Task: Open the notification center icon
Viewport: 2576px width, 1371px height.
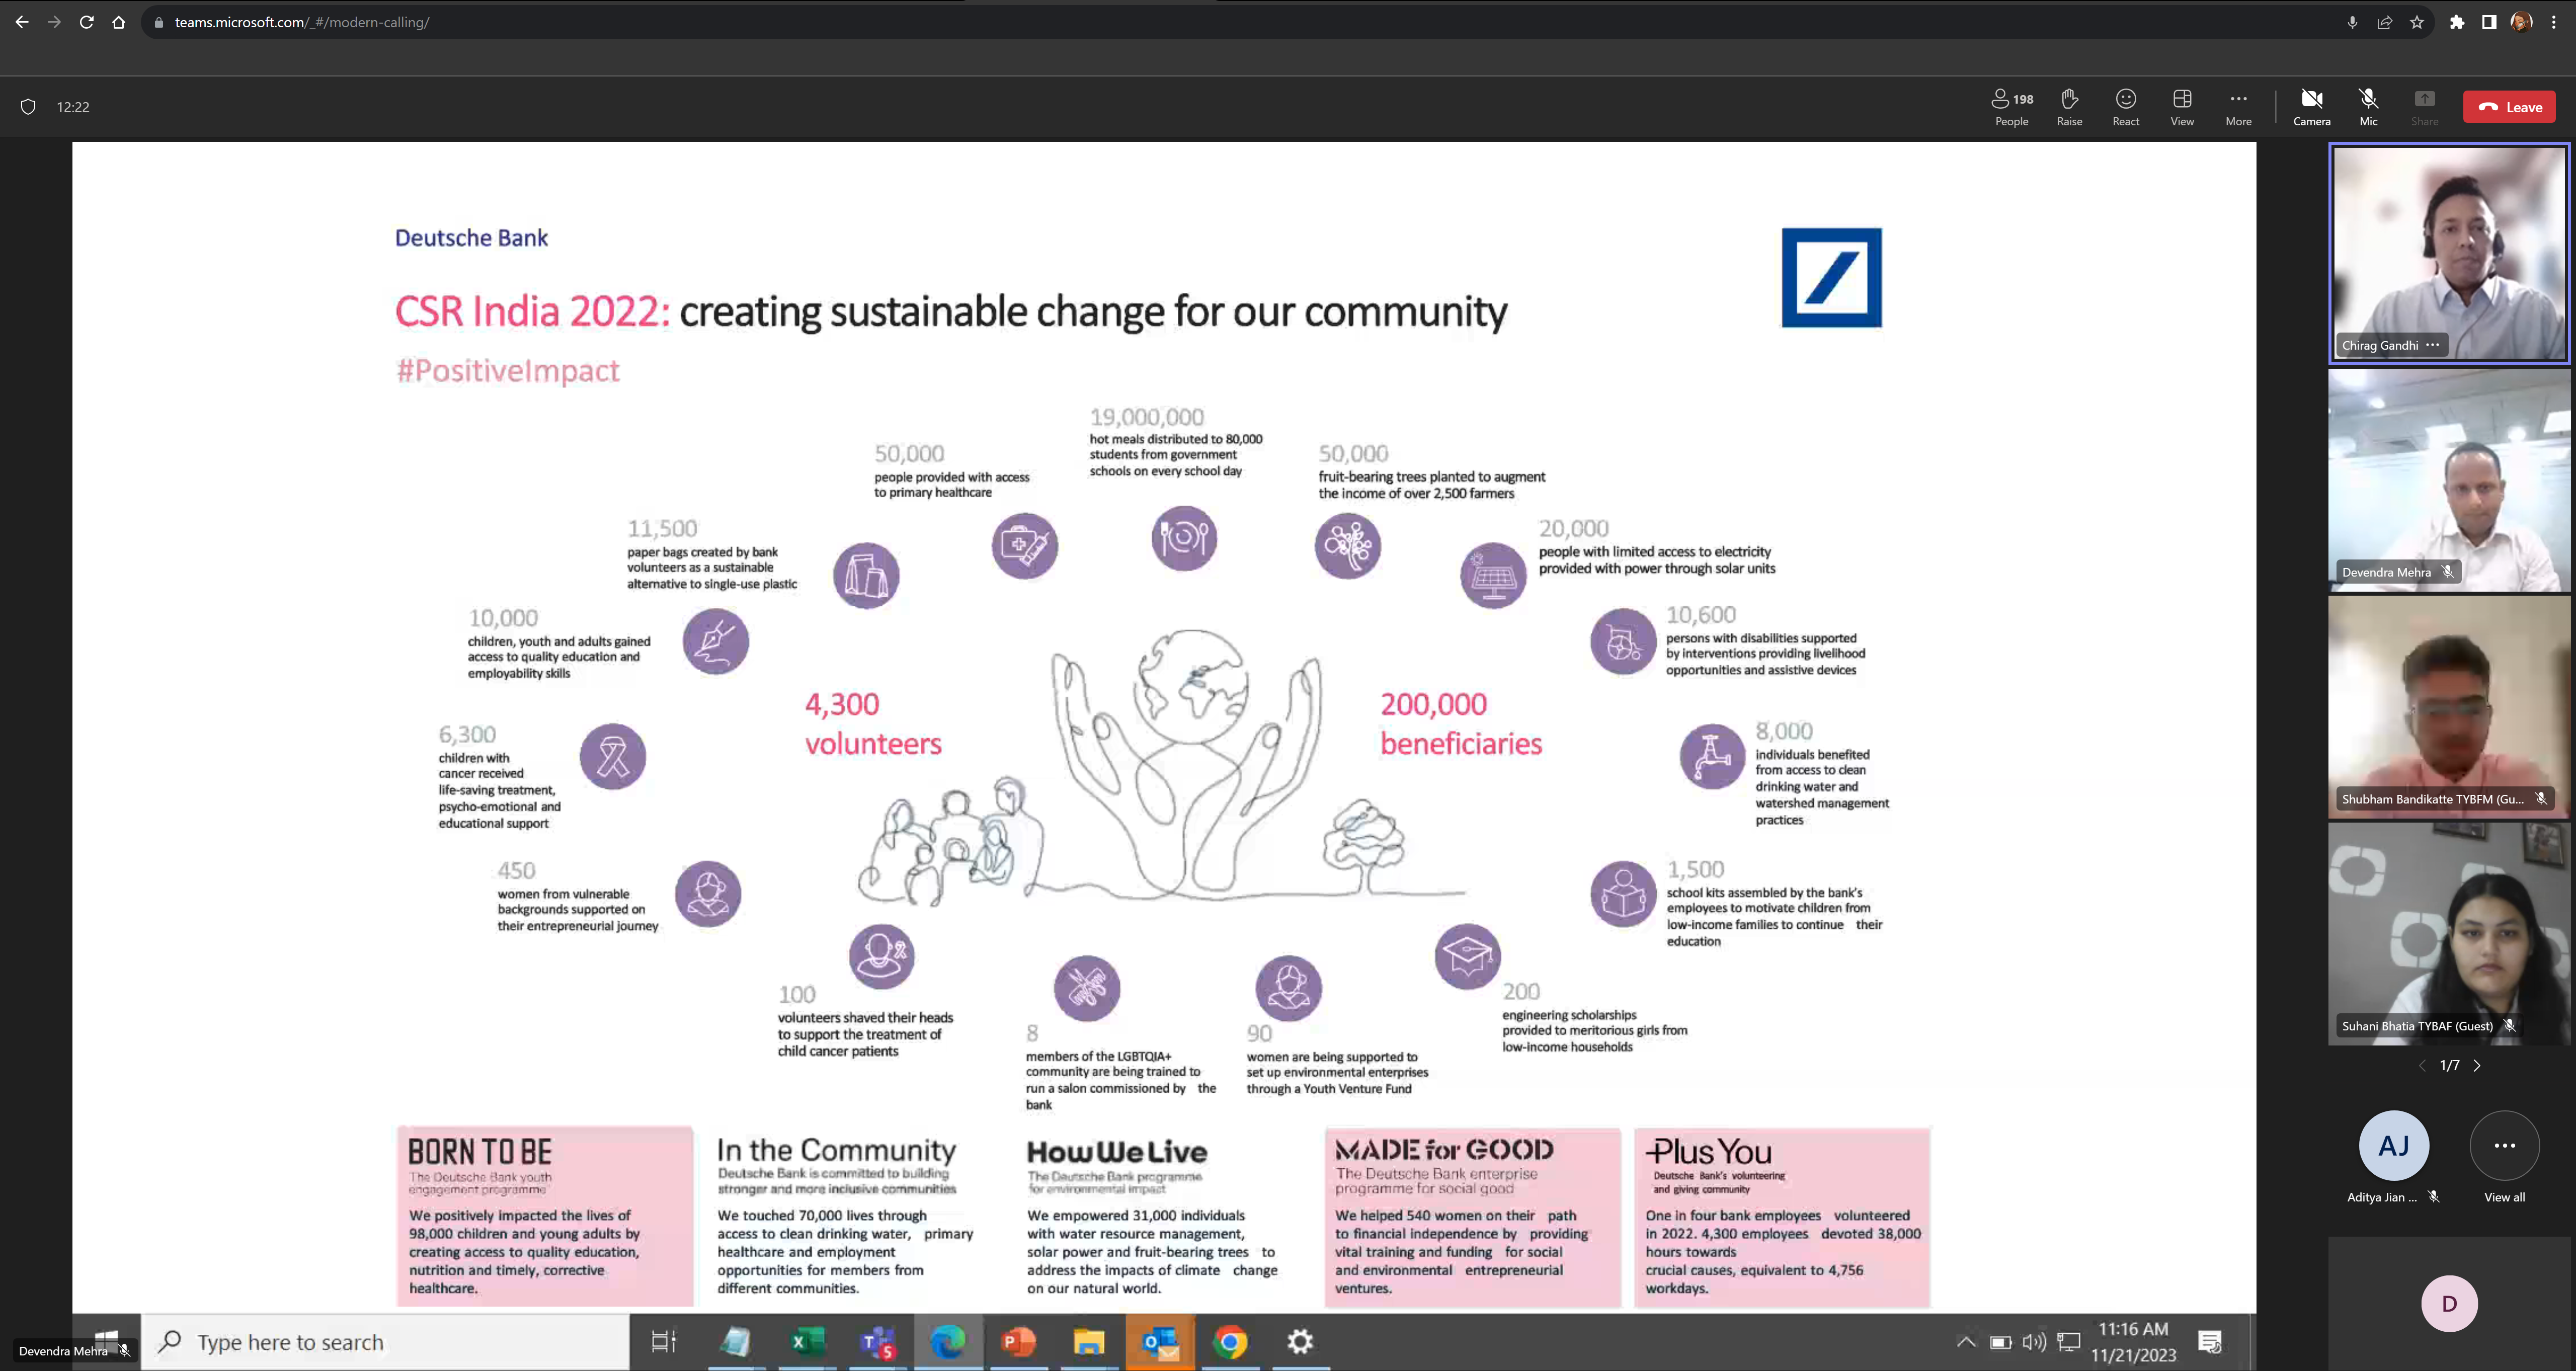Action: point(2210,1342)
